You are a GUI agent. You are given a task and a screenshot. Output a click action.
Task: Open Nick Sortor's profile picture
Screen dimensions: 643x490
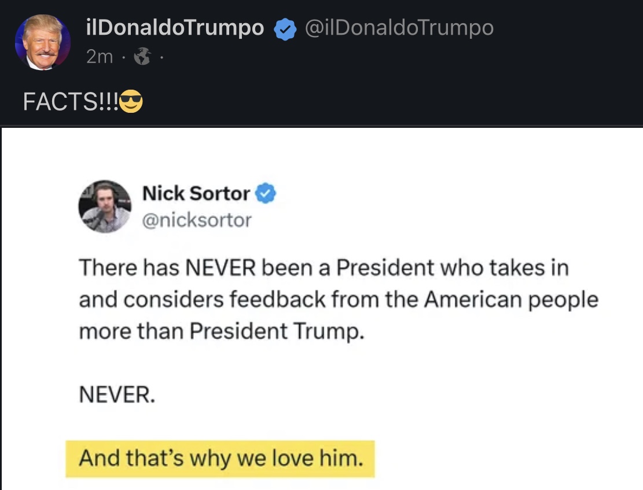pyautogui.click(x=105, y=206)
